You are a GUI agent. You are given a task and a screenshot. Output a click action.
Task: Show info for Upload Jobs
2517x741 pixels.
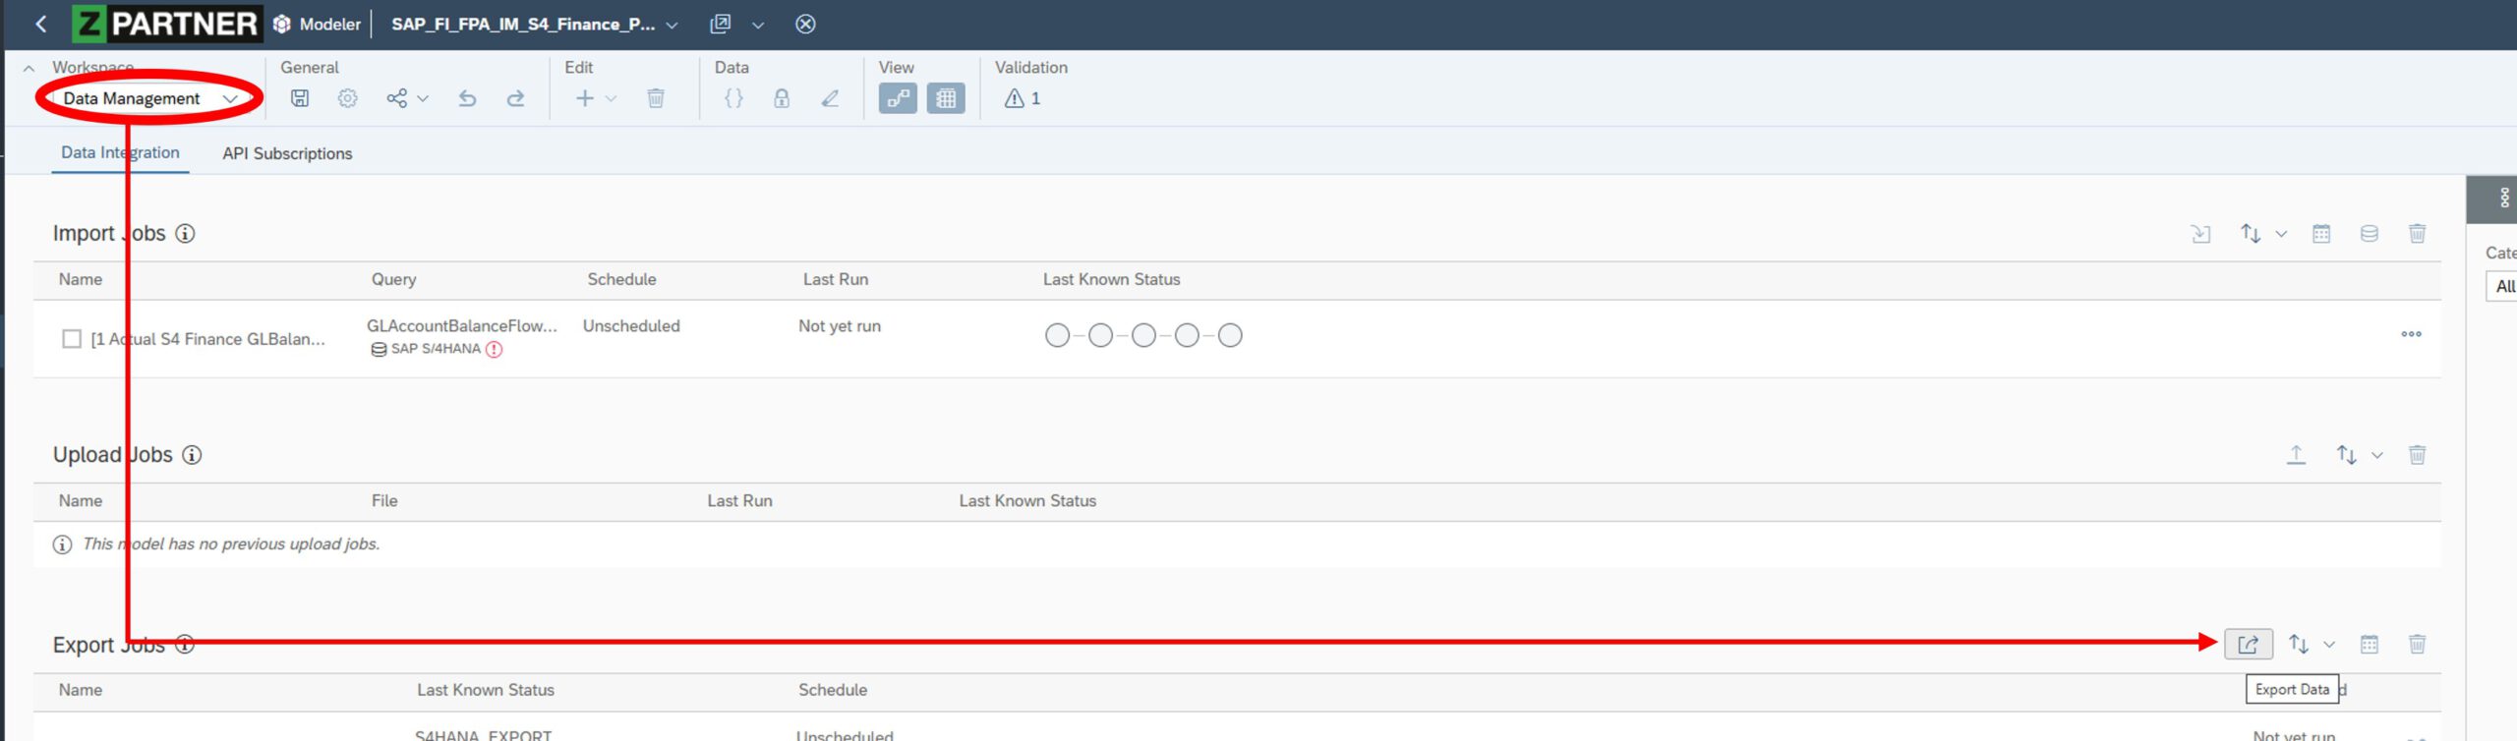point(193,455)
